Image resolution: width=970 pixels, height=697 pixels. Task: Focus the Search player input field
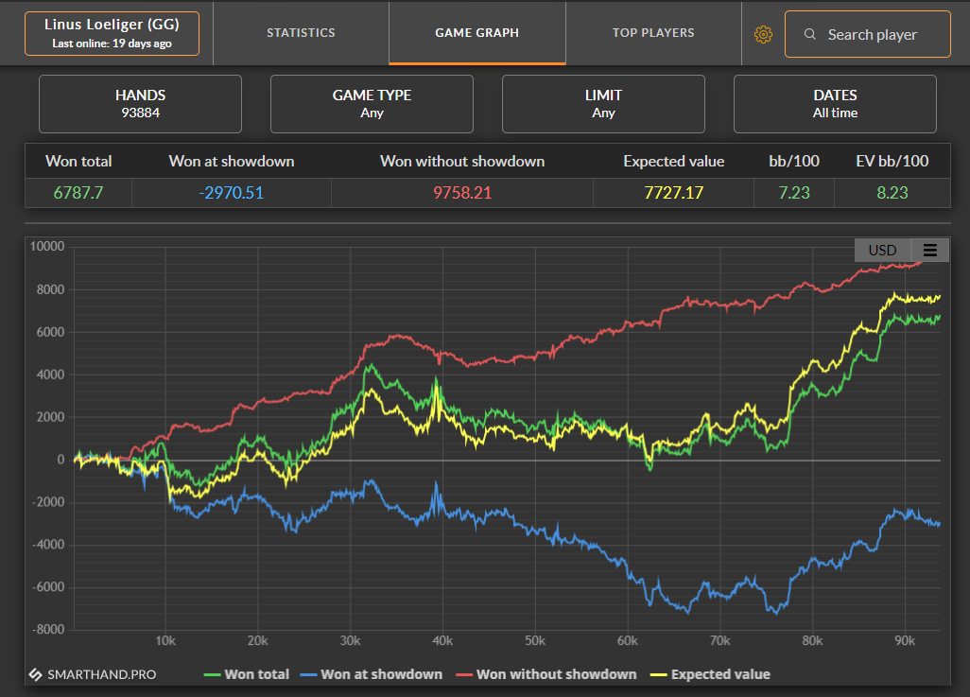867,34
